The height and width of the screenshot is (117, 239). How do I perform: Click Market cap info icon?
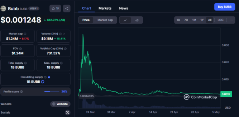click(x=25, y=34)
